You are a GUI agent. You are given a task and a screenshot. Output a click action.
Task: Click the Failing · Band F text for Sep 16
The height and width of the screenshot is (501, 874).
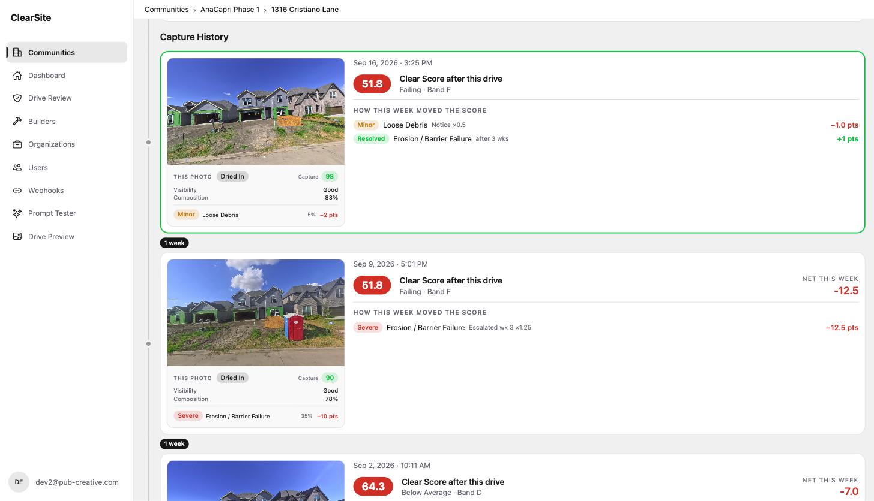426,90
